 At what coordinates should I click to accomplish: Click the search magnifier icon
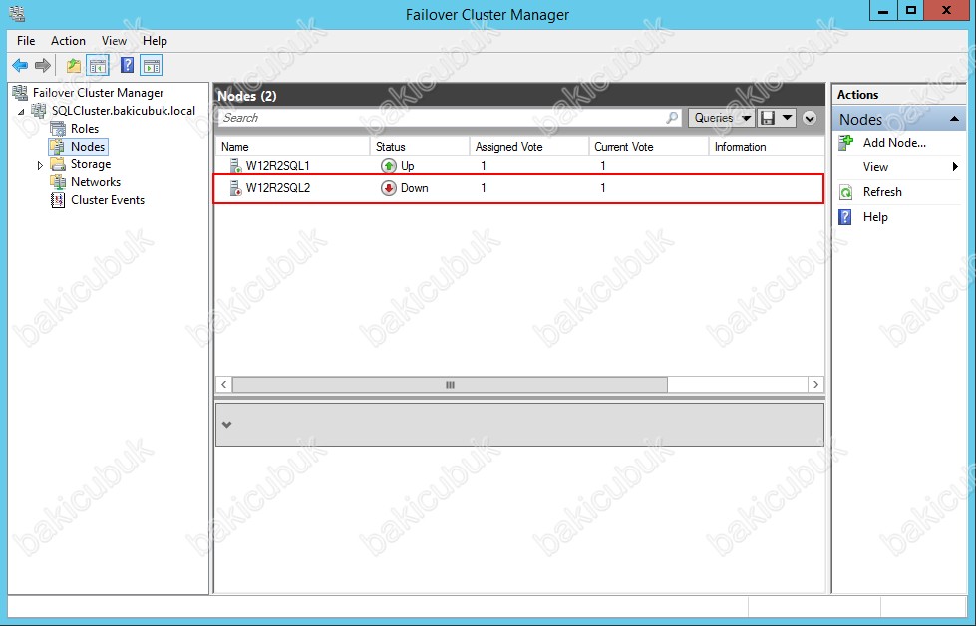[x=672, y=117]
